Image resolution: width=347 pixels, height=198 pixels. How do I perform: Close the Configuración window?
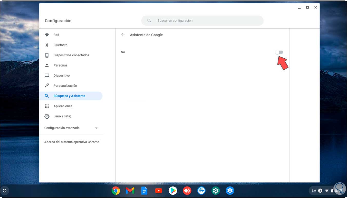pyautogui.click(x=316, y=8)
